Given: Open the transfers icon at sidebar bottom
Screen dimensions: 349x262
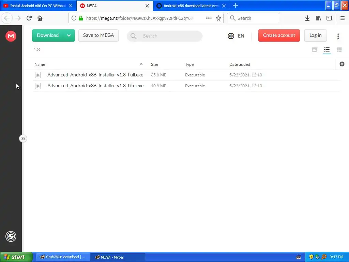Looking at the screenshot, I should tap(11, 237).
